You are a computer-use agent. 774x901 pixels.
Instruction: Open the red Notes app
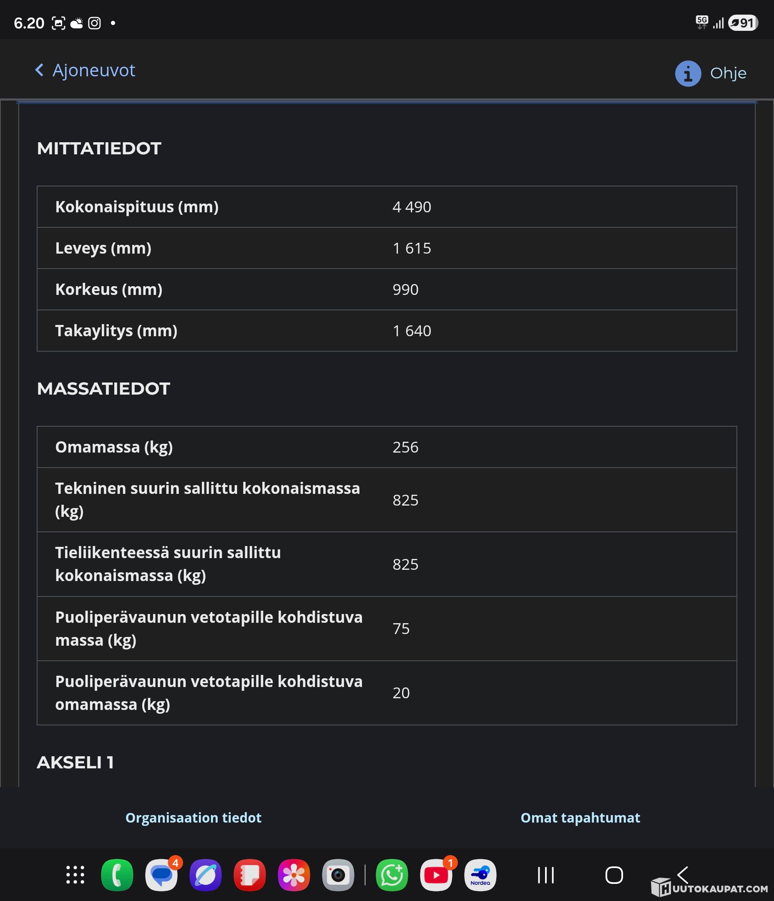(250, 875)
